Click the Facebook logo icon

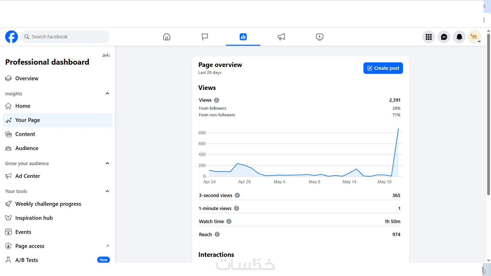(x=12, y=37)
